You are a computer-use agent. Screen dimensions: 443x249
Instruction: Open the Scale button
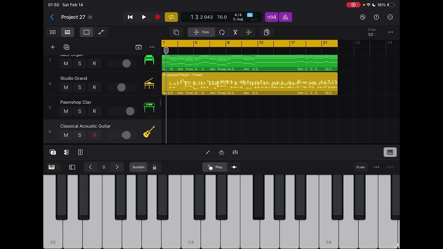pos(361,167)
